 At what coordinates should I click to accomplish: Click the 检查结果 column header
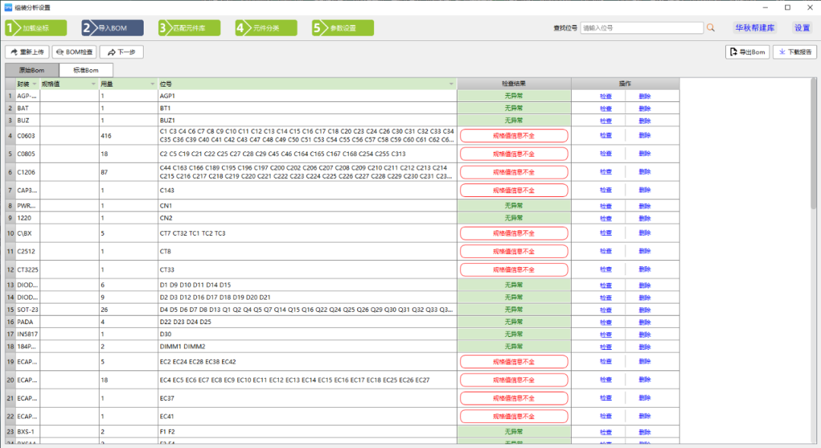click(514, 84)
